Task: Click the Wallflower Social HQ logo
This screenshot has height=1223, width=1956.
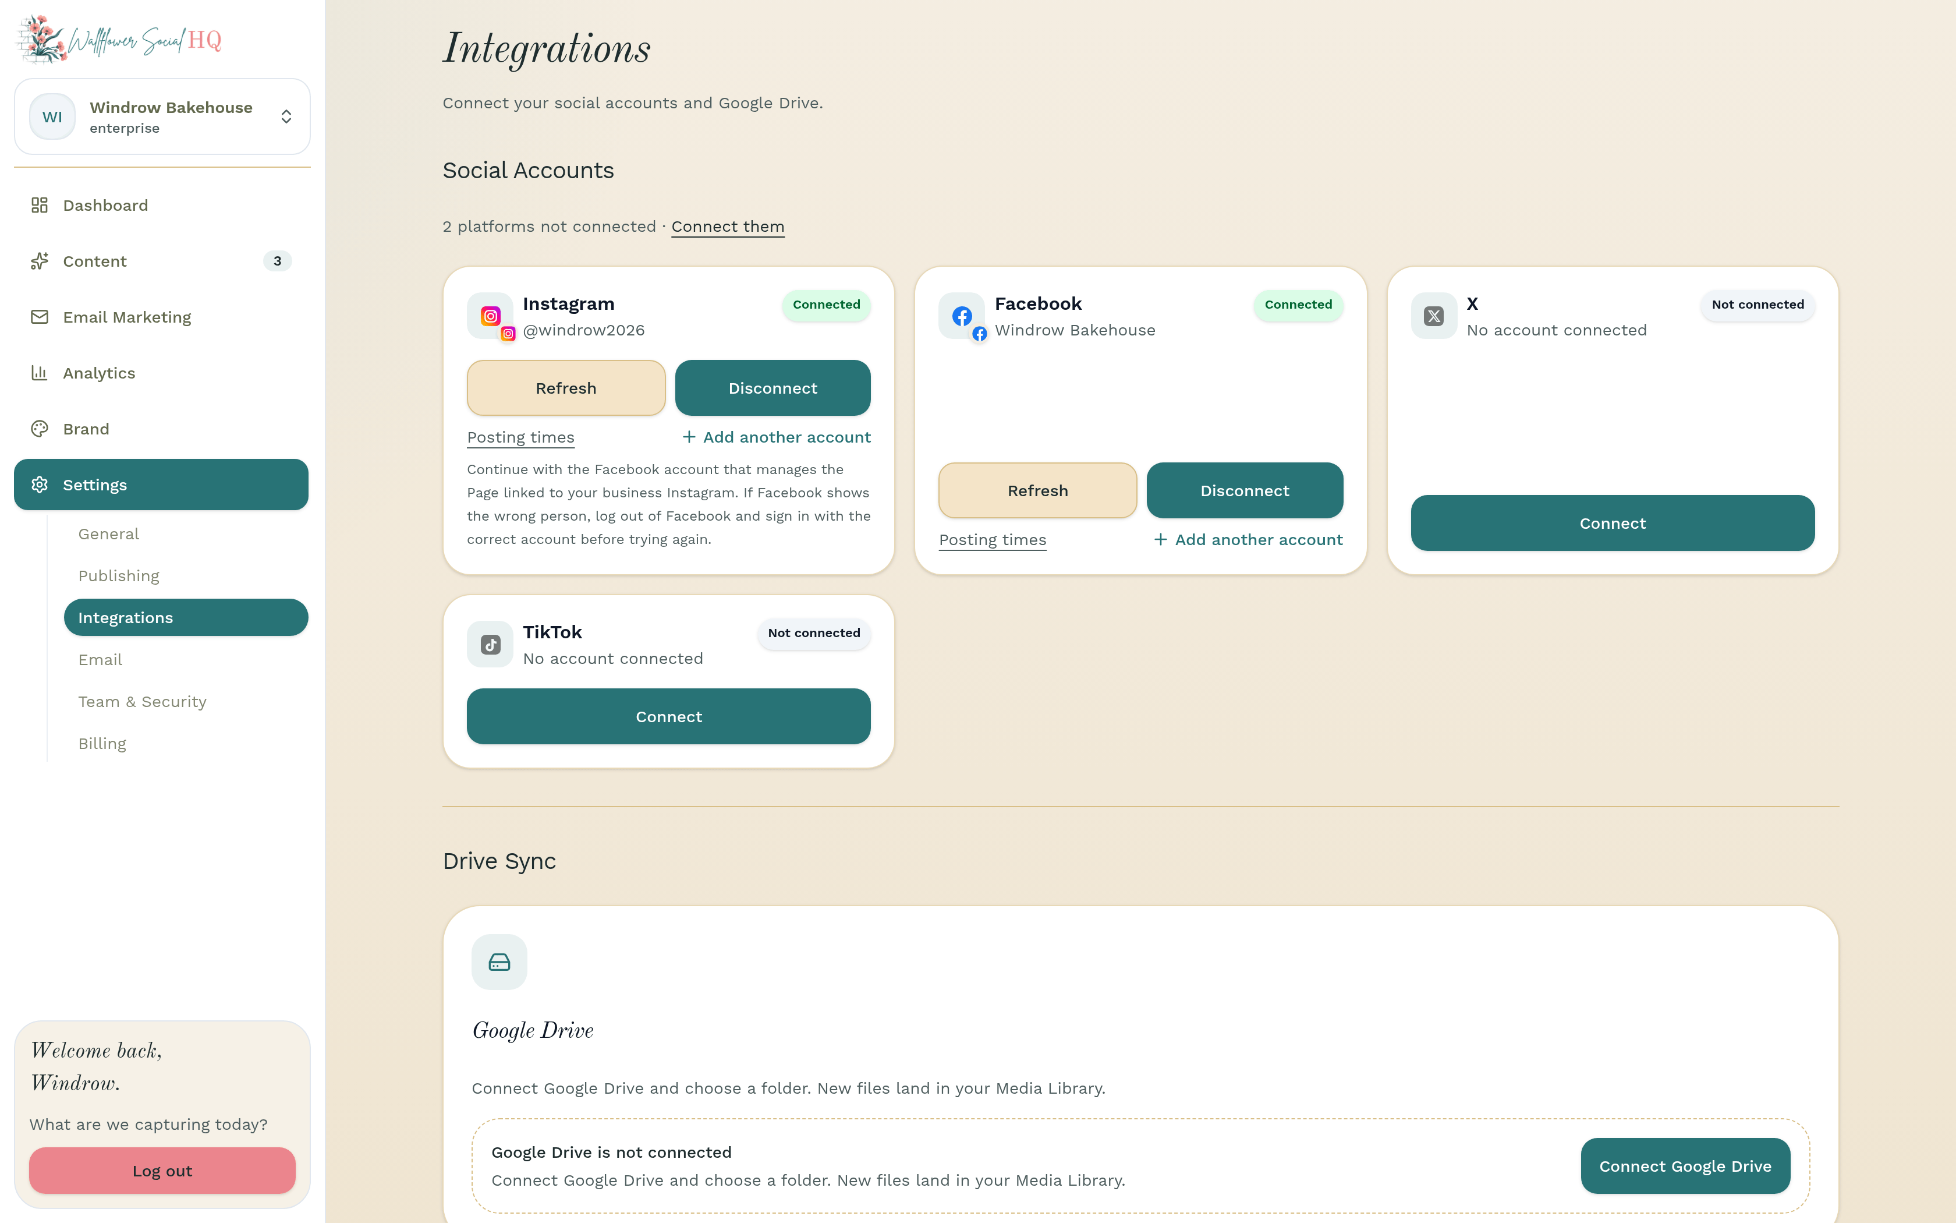Action: pyautogui.click(x=119, y=39)
